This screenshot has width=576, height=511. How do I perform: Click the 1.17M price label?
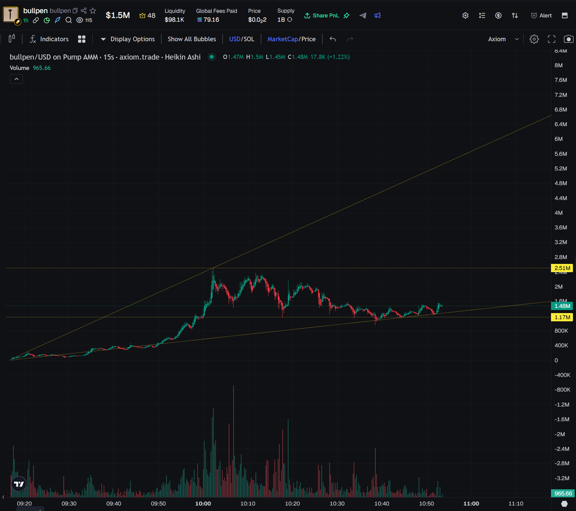[x=562, y=317]
